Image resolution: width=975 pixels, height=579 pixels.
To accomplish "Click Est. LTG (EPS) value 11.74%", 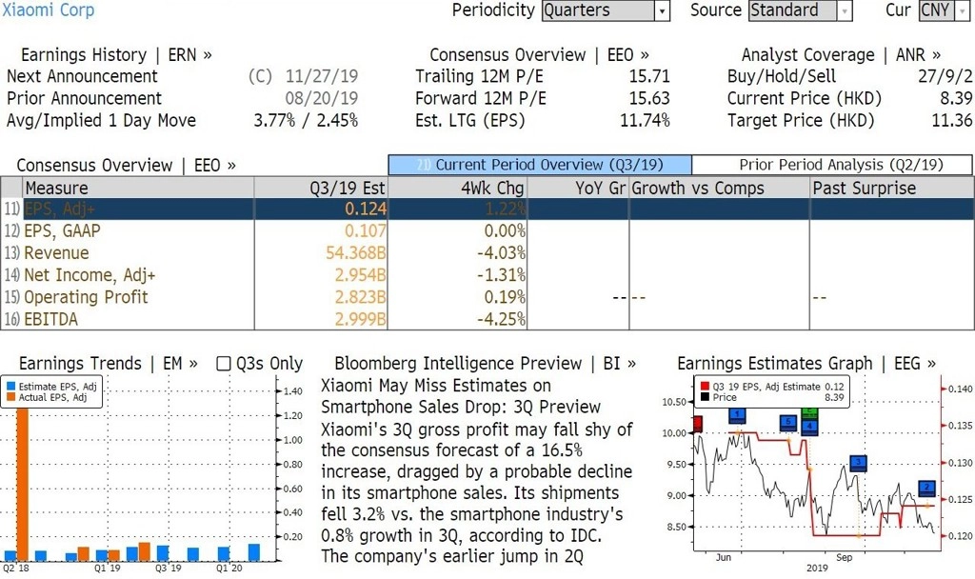I will 645,121.
